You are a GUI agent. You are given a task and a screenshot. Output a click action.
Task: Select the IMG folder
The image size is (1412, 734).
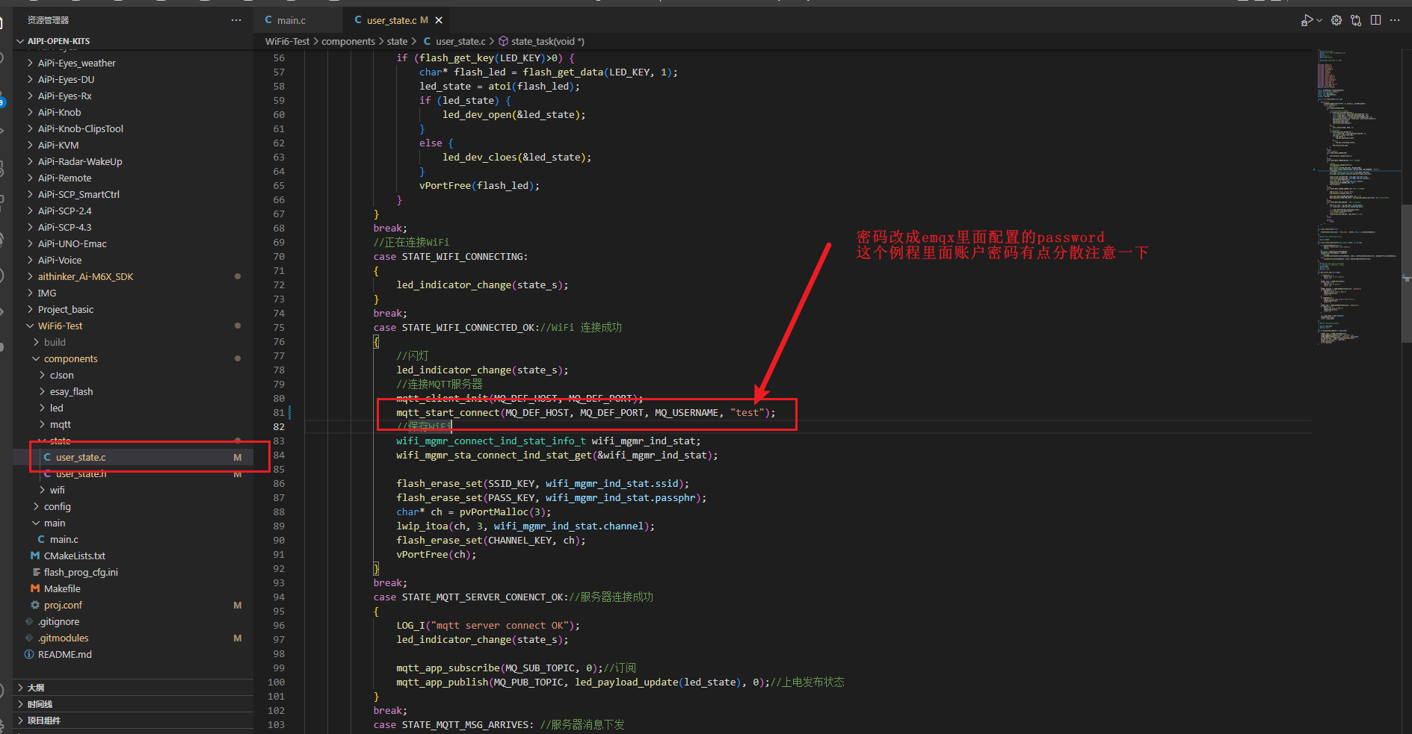pyautogui.click(x=135, y=293)
